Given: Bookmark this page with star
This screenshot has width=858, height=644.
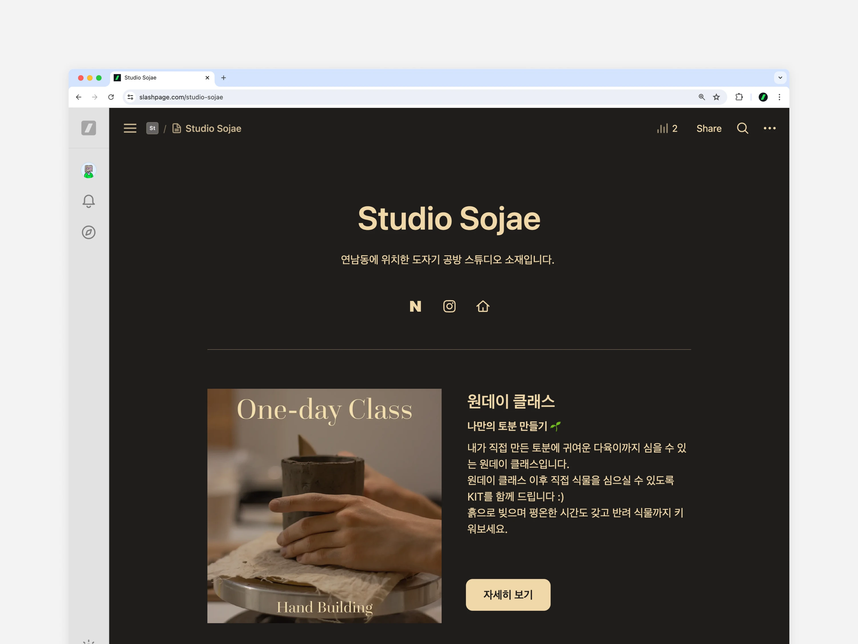Looking at the screenshot, I should (x=716, y=97).
